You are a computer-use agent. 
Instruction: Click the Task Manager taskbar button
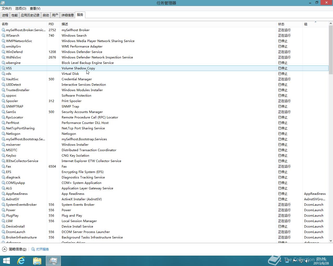pyautogui.click(x=53, y=261)
